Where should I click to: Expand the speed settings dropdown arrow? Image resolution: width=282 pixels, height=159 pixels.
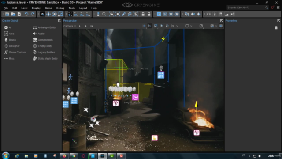tap(177, 26)
